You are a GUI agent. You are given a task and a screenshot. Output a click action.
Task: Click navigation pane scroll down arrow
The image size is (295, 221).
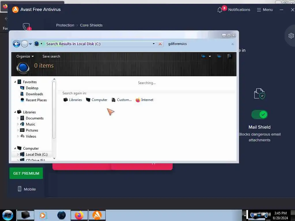pyautogui.click(x=54, y=159)
